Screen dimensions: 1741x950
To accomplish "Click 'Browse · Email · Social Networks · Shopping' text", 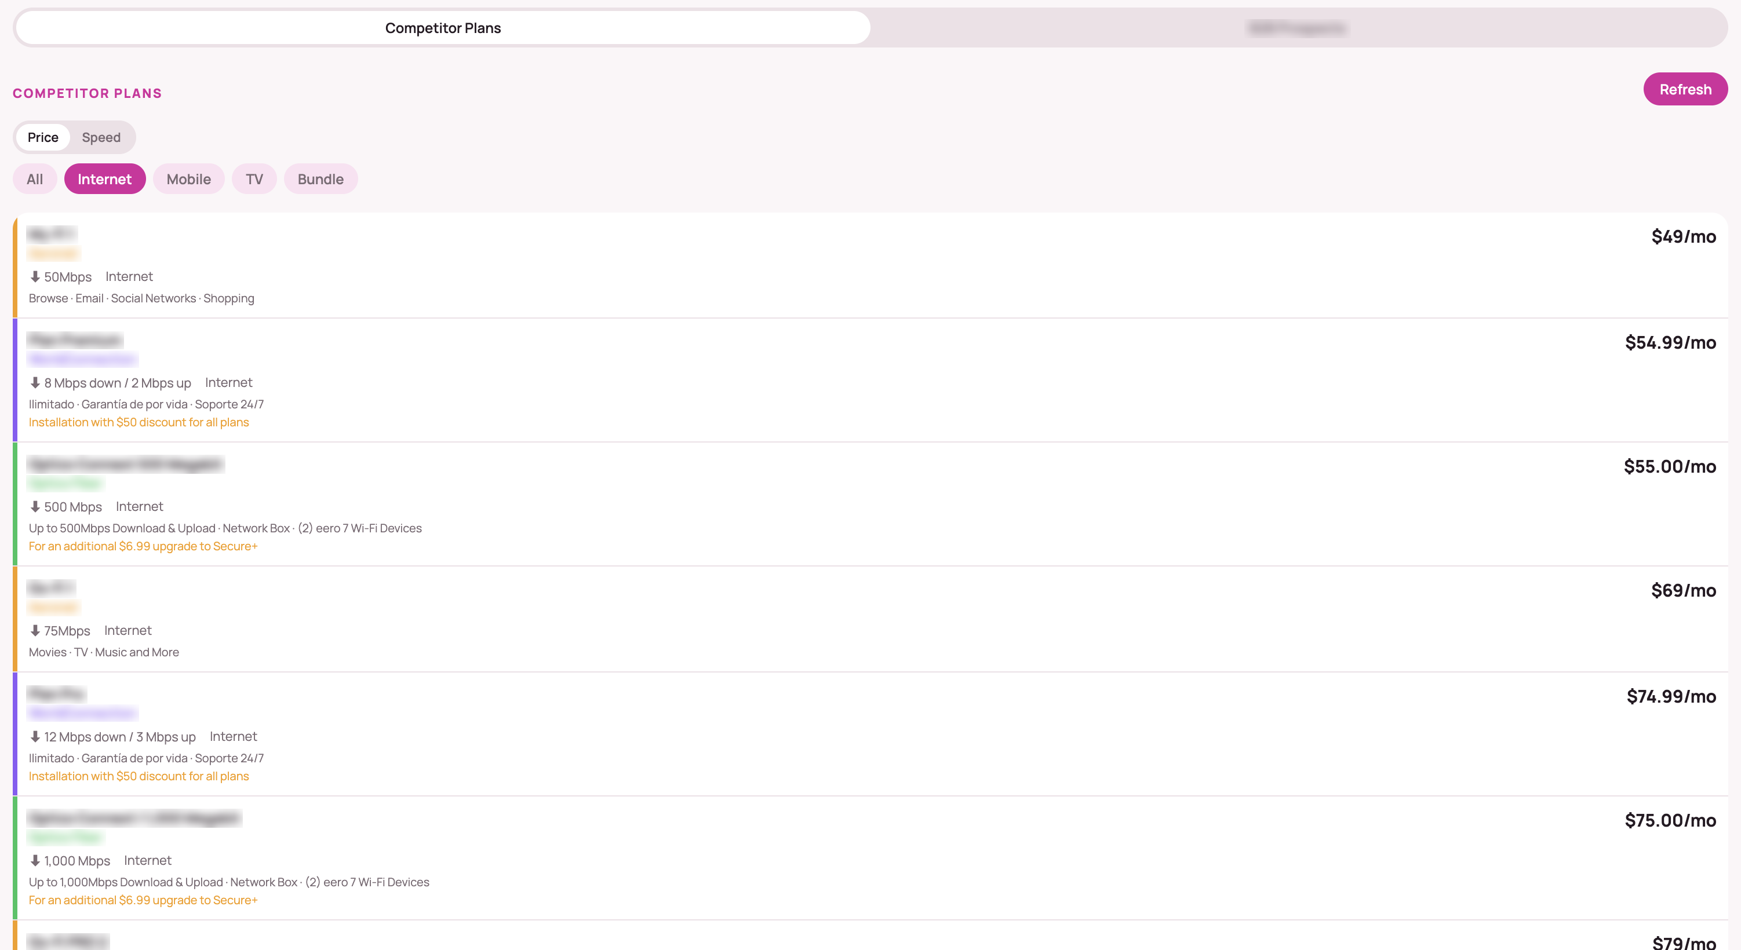I will click(x=141, y=298).
